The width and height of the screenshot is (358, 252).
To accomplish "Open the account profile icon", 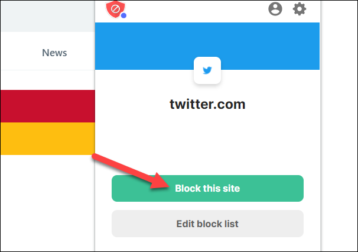I will pos(275,9).
